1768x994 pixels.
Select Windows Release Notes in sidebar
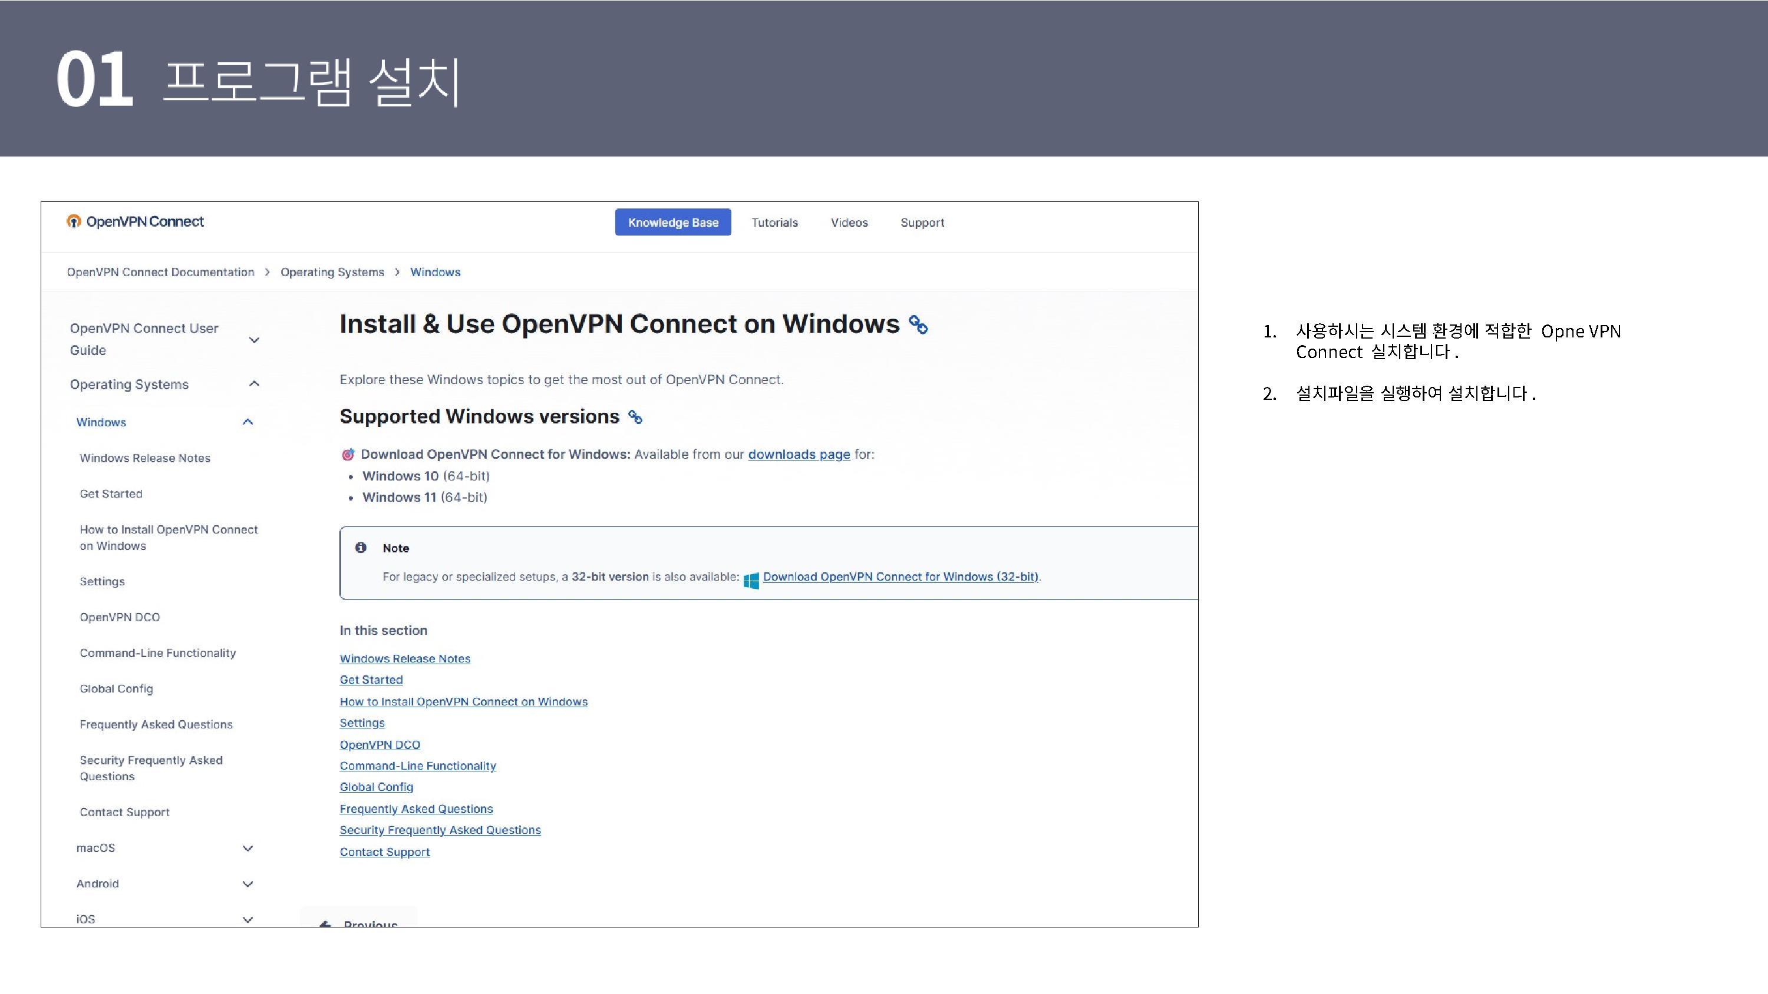[145, 458]
